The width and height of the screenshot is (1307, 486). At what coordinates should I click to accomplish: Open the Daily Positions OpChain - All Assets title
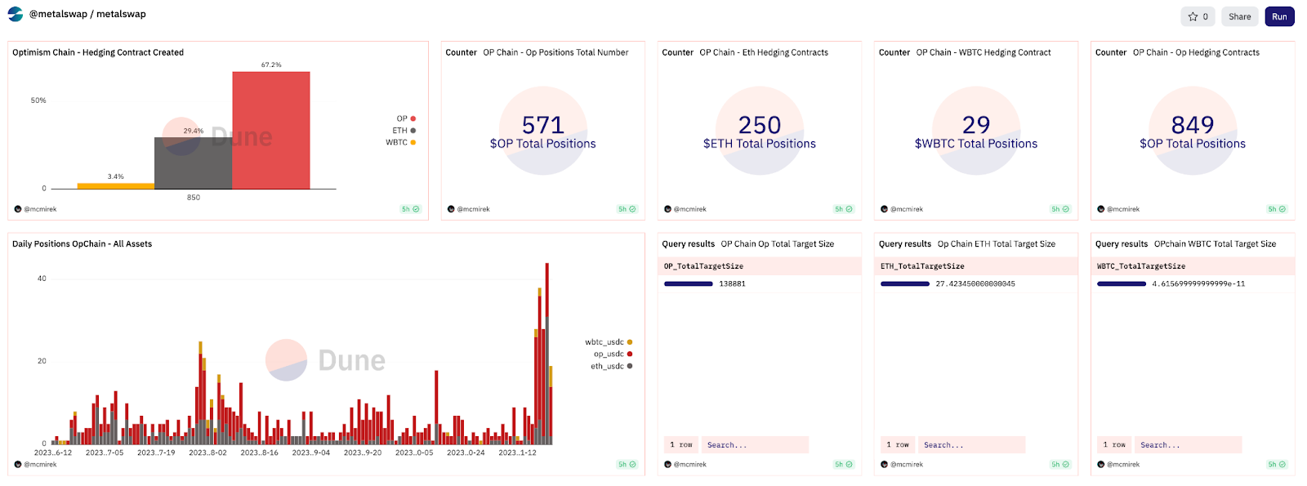82,244
